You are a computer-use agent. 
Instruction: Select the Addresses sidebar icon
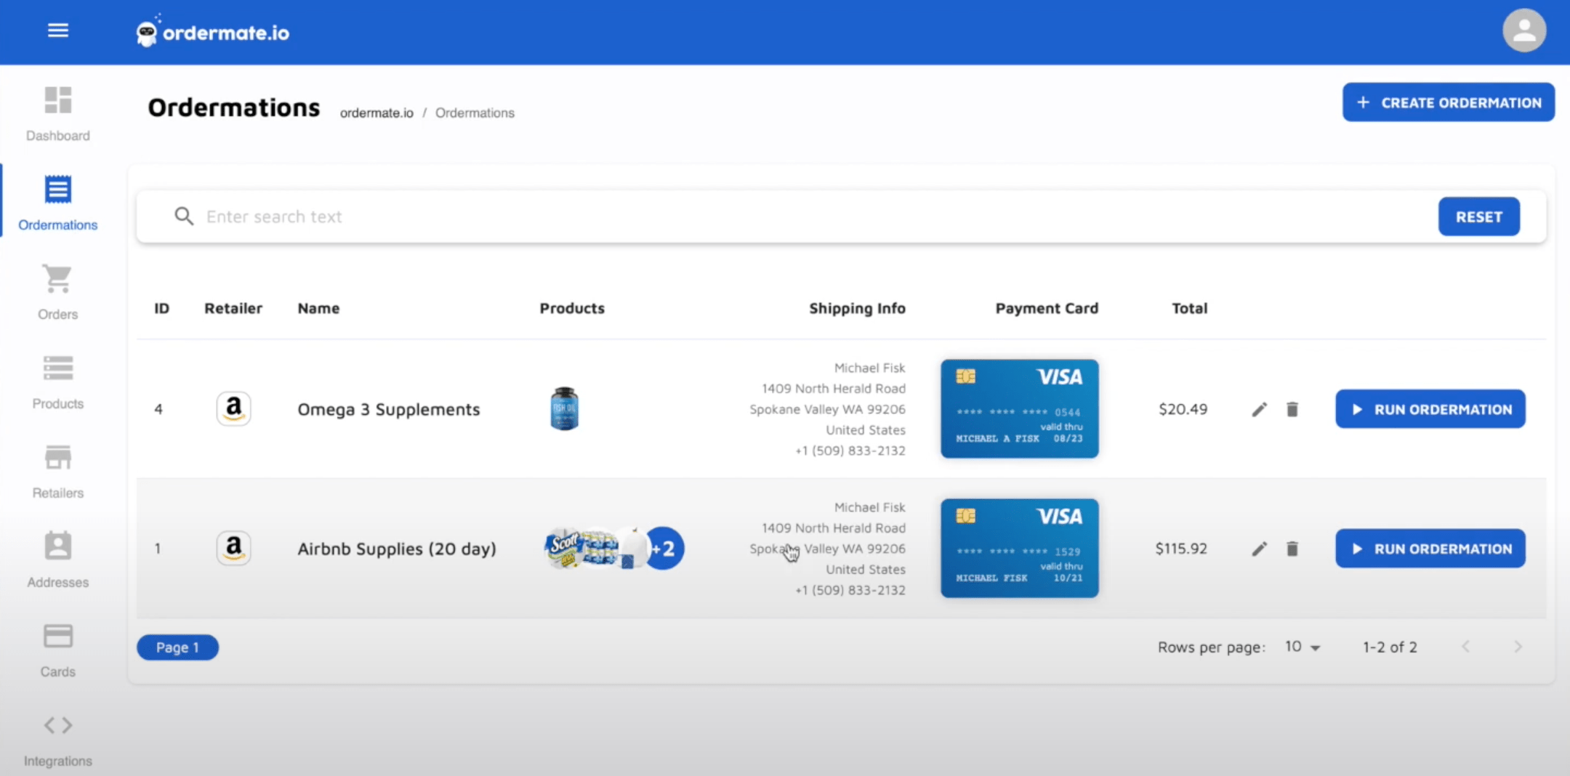click(57, 547)
